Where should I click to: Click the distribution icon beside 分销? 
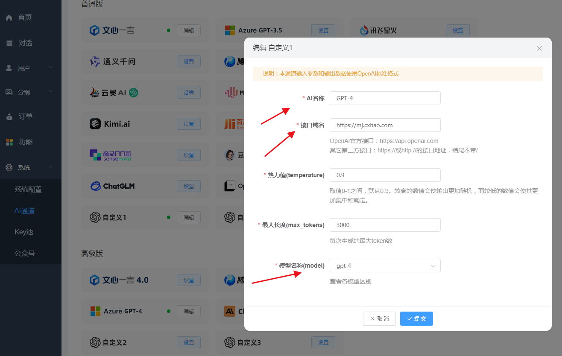coord(9,92)
